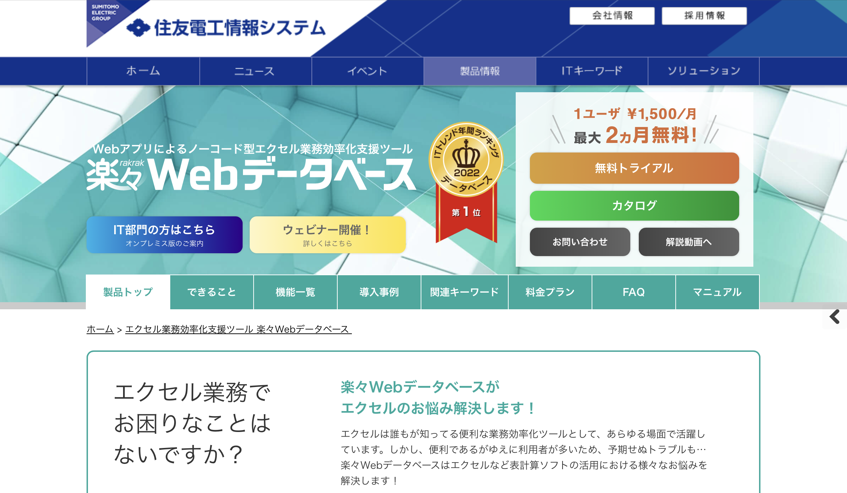Open ニュース in main navigation

pyautogui.click(x=255, y=71)
